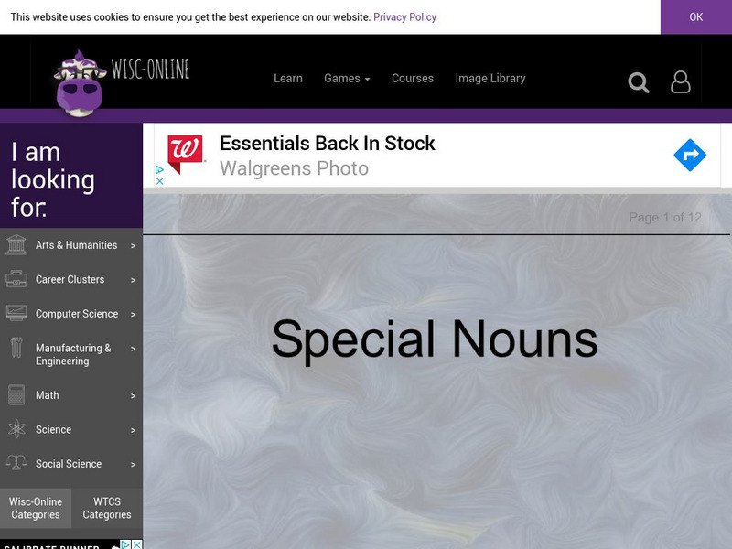Image resolution: width=732 pixels, height=549 pixels.
Task: Click the Career Clusters briefcase icon
Action: coord(16,279)
